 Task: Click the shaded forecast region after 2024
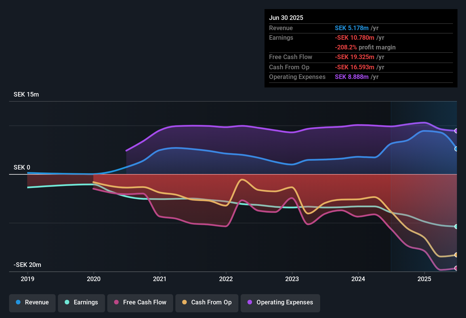423,114
